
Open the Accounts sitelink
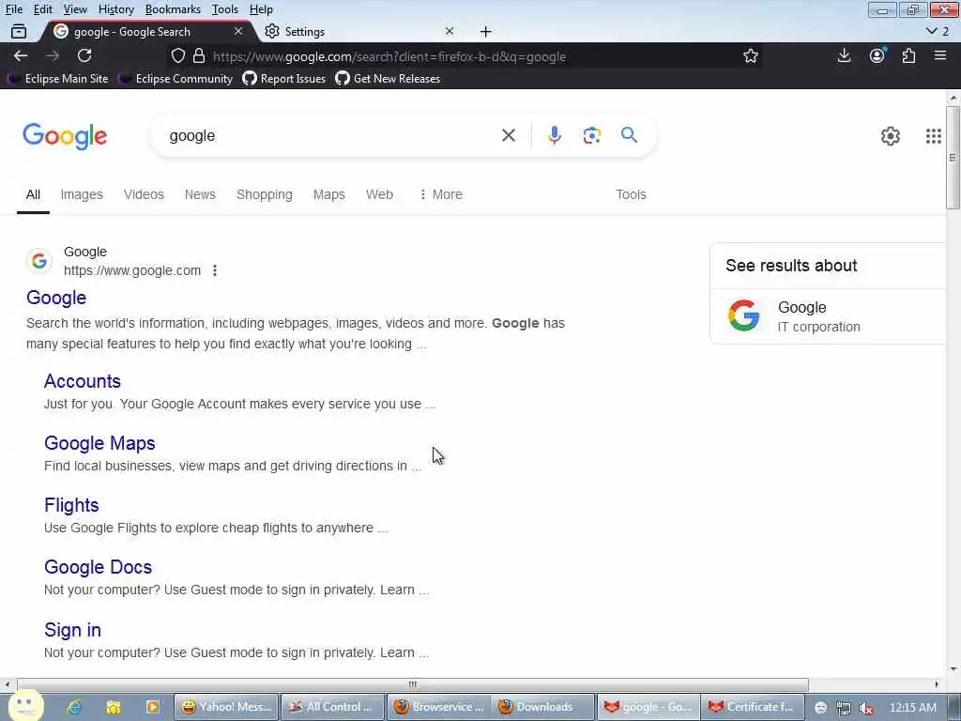pyautogui.click(x=83, y=381)
